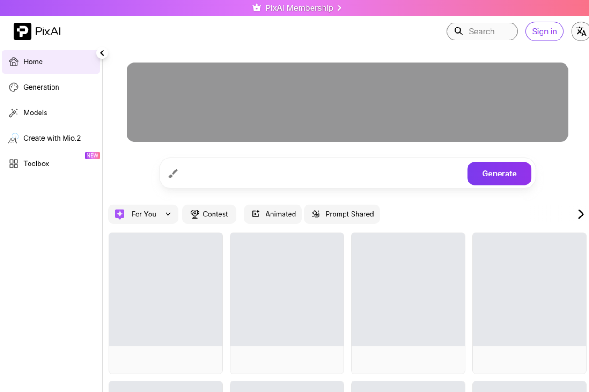589x392 pixels.
Task: Click the large gray banner placeholder
Action: (347, 102)
